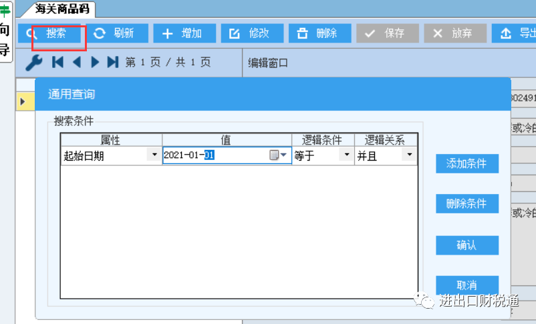
Task: Refresh the list with 刷新
Action: coord(114,34)
